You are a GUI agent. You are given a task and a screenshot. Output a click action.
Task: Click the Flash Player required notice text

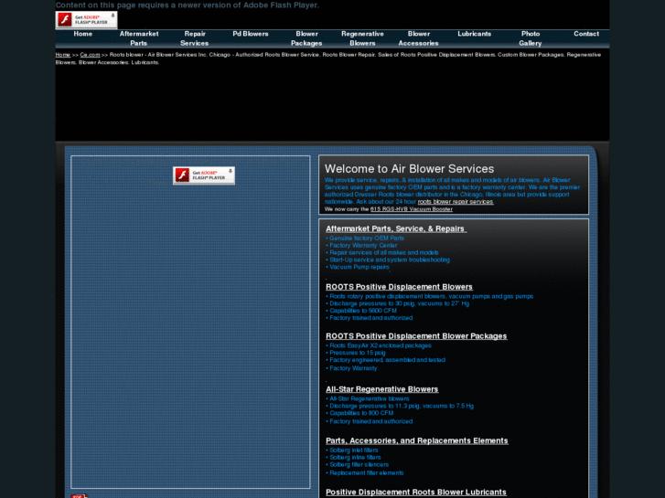pos(187,5)
